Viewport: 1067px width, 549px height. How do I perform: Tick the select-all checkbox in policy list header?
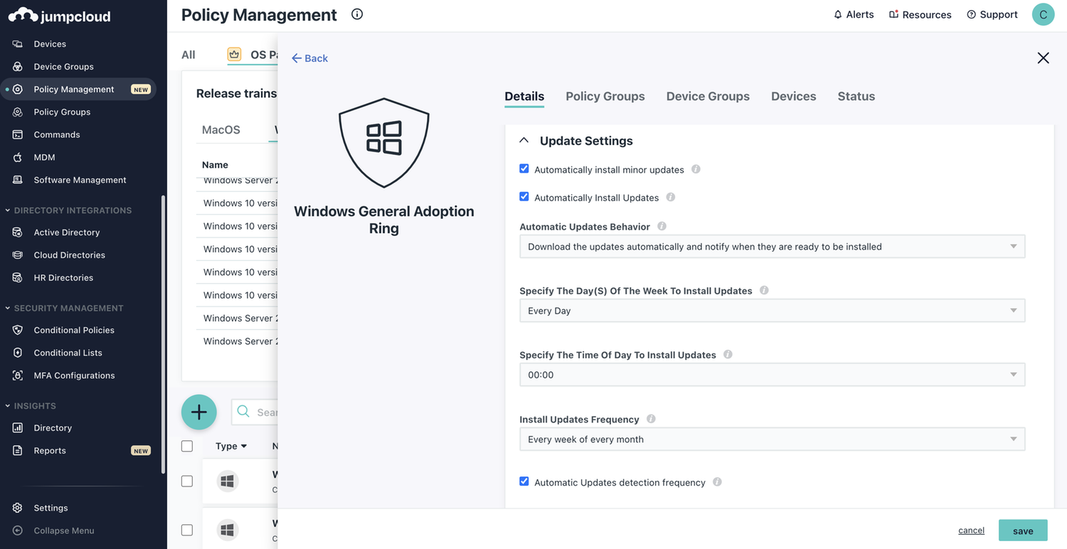point(187,446)
